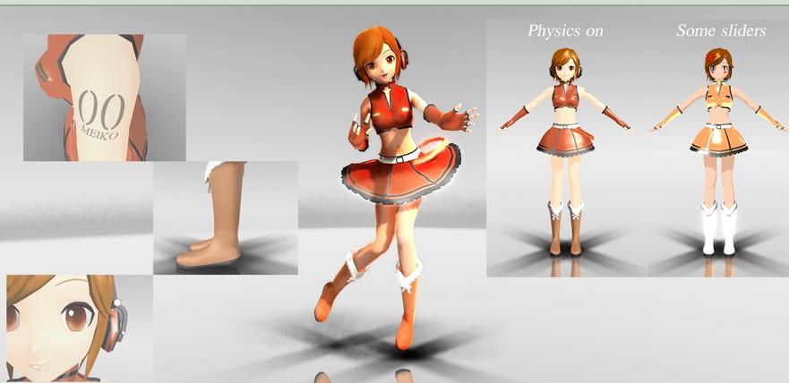Select the orange-outfit model with white boots

[x=718, y=151]
